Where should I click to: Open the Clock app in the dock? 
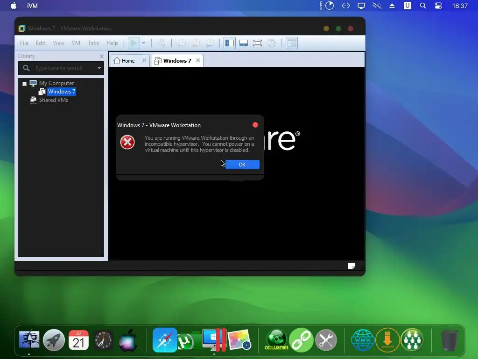point(103,340)
